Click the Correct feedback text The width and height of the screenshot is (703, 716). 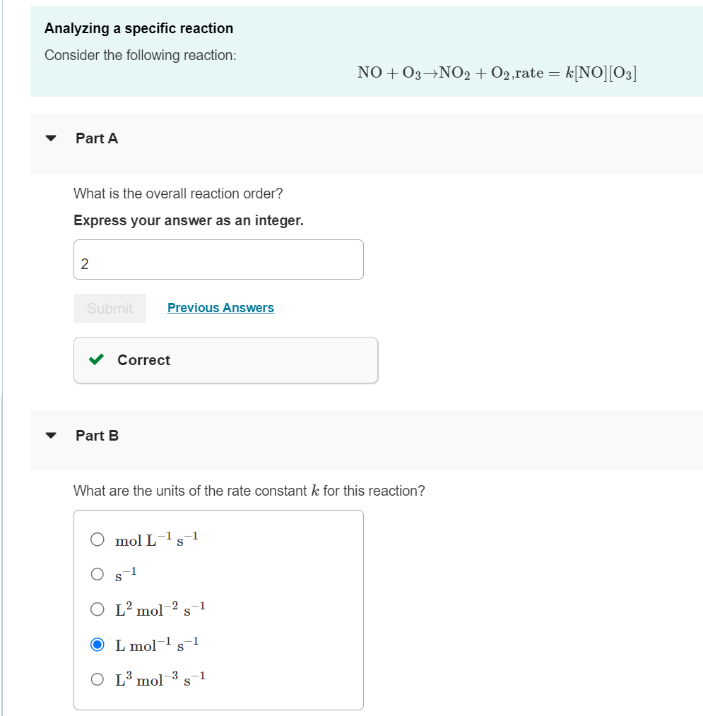point(143,360)
